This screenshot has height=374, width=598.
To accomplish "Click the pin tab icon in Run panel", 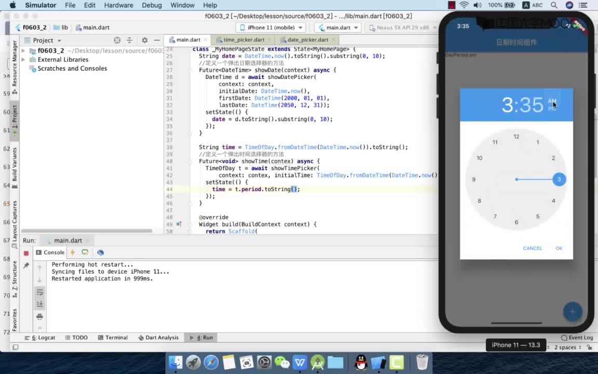I will click(26, 265).
